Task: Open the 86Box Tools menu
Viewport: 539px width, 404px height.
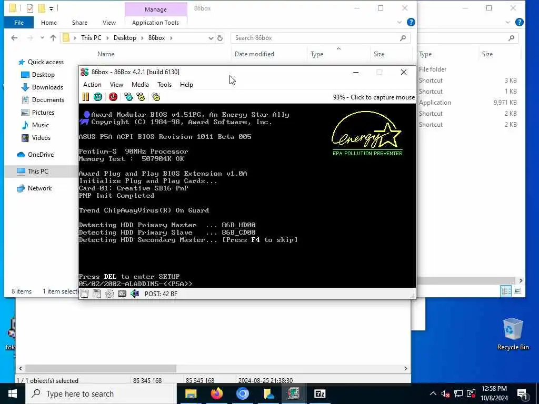Action: point(164,85)
